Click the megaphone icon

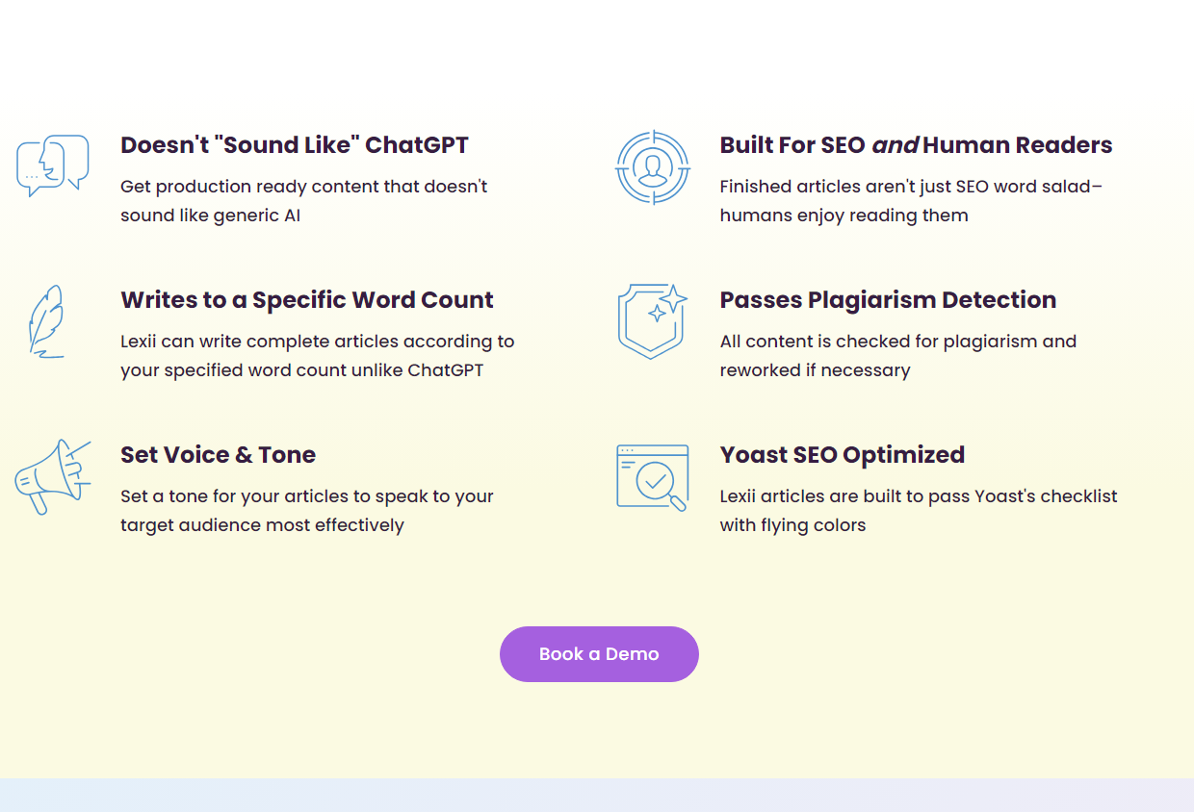click(53, 476)
